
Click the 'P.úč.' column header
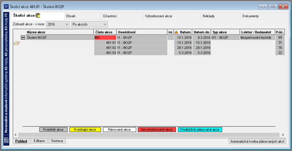(280, 32)
